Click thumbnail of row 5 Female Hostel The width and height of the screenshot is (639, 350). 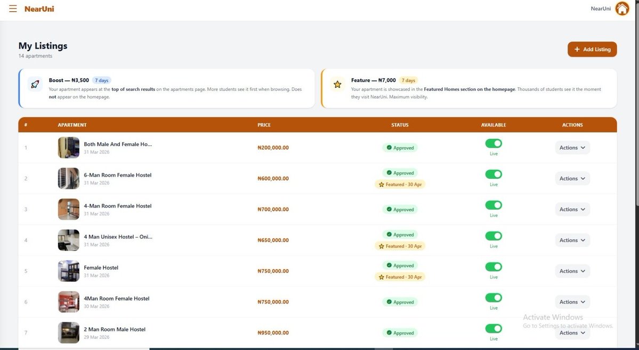68,271
